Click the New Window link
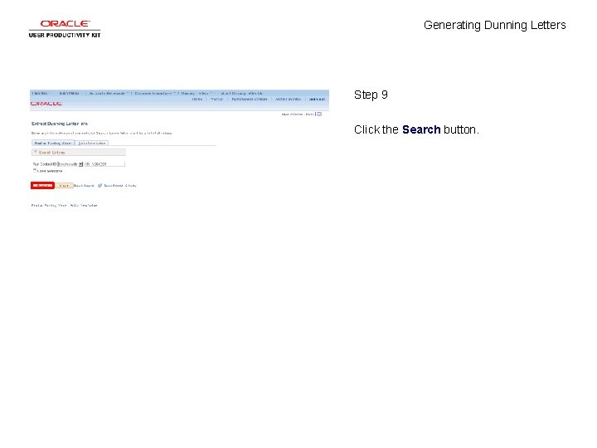 pos(292,114)
